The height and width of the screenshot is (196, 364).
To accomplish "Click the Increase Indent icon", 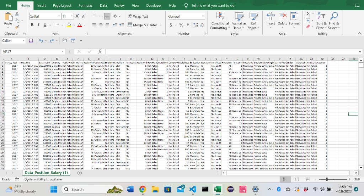I will (121, 24).
